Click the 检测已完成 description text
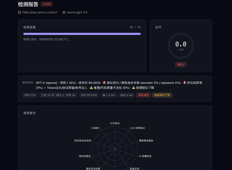Image resolution: width=232 pixels, height=170 pixels. point(46,39)
